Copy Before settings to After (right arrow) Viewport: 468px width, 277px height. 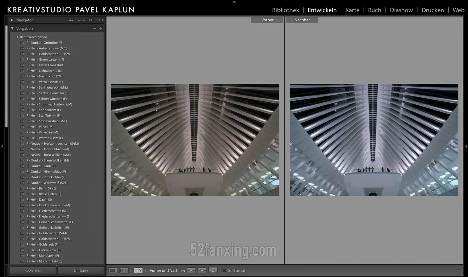tap(191, 270)
